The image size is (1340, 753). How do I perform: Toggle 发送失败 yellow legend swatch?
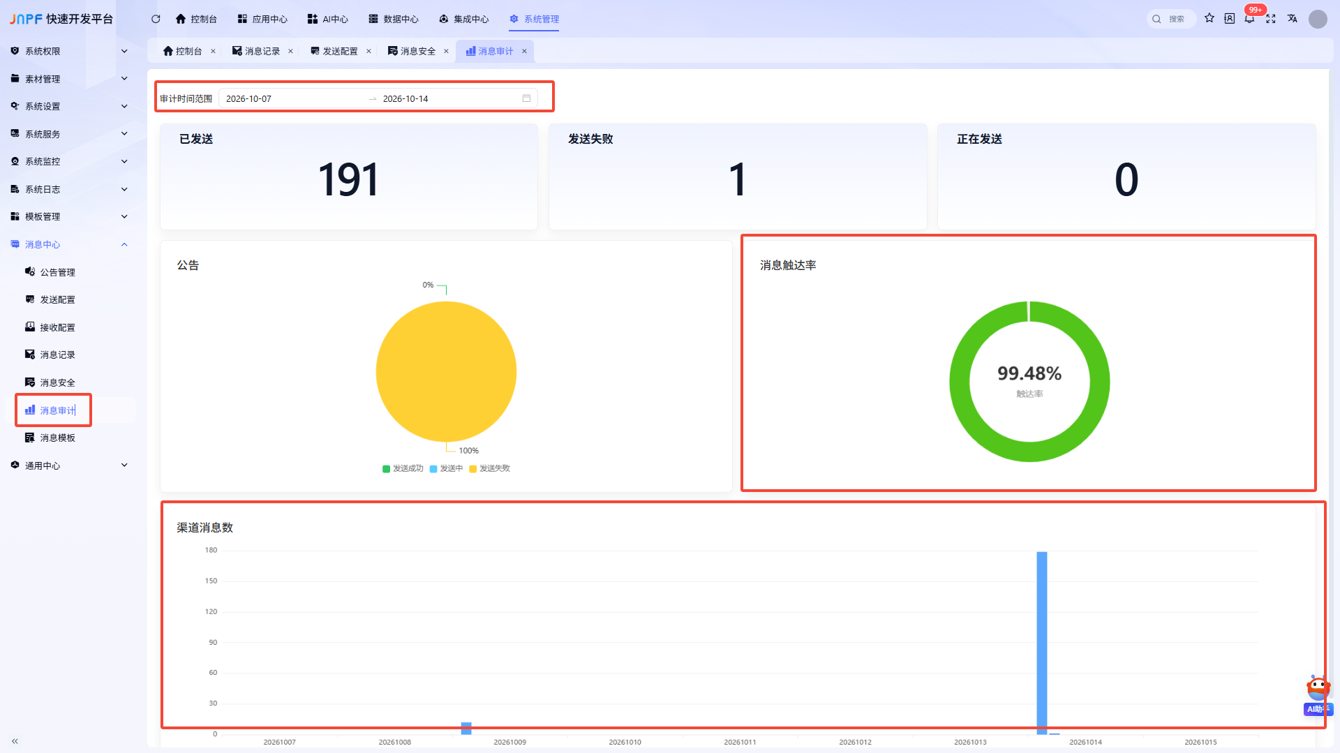[x=472, y=468]
